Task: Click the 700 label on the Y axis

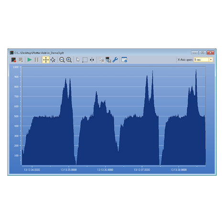Action: 16,96
